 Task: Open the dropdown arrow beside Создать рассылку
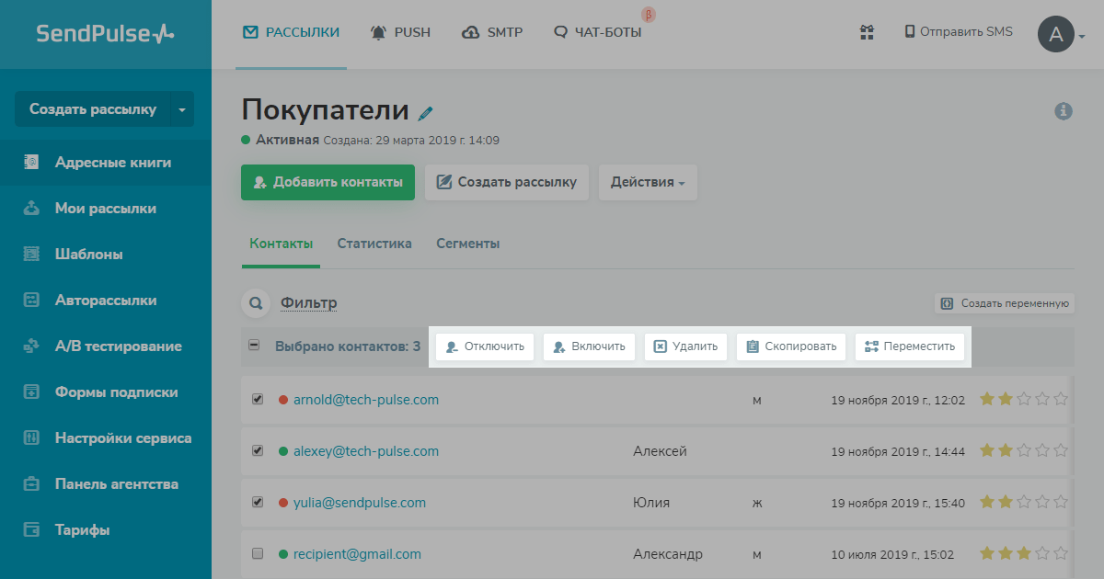click(181, 110)
